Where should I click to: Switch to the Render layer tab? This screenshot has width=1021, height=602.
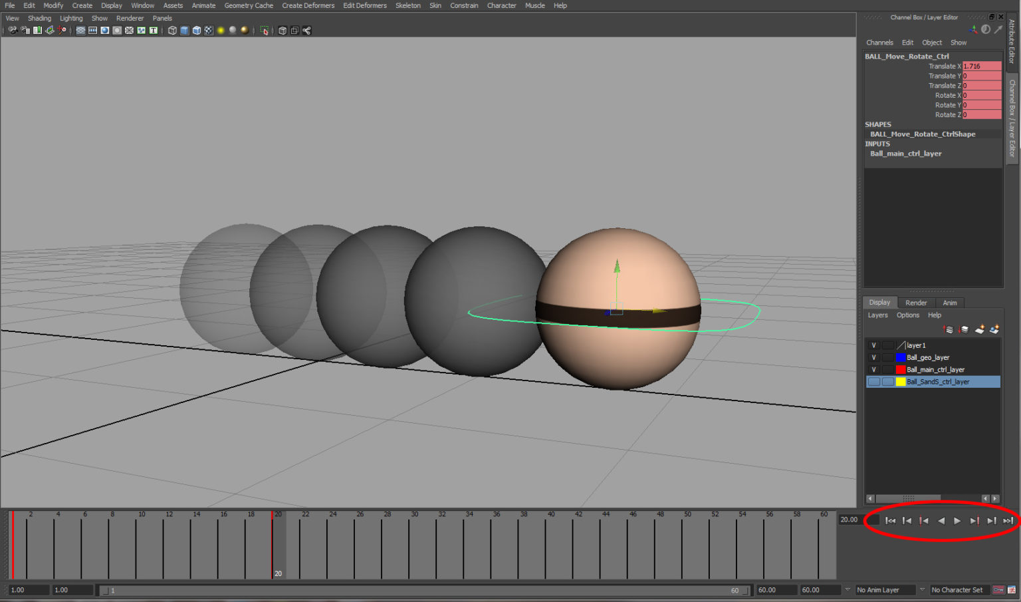coord(916,303)
